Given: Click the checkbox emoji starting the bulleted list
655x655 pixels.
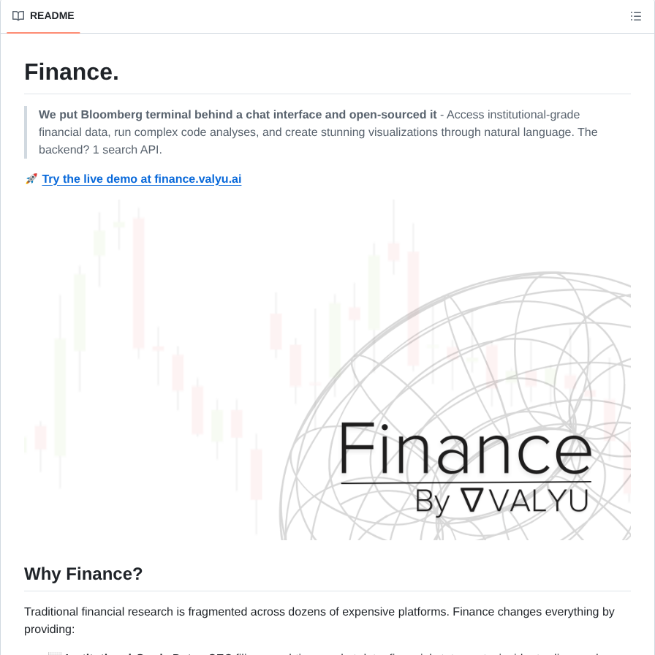Looking at the screenshot, I should click(x=56, y=654).
